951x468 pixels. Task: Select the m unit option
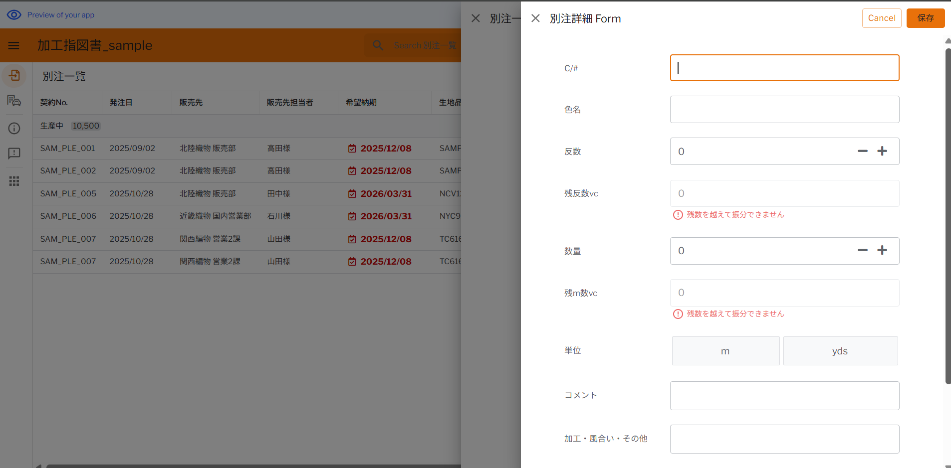[x=725, y=351]
